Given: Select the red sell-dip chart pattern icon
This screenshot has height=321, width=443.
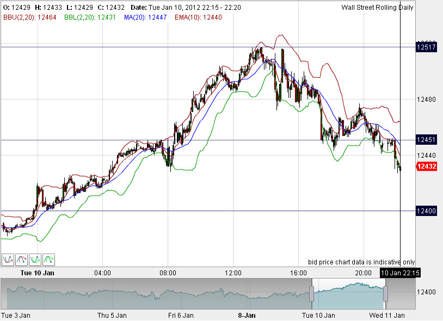Looking at the screenshot, I should pos(8,260).
